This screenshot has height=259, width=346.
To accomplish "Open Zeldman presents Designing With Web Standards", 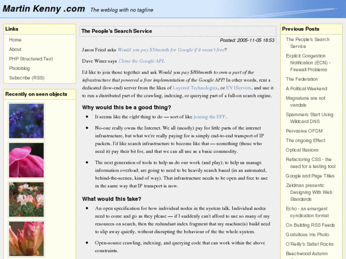I will pyautogui.click(x=309, y=192).
